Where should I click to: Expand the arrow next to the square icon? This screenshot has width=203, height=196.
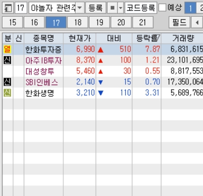tap(120, 8)
